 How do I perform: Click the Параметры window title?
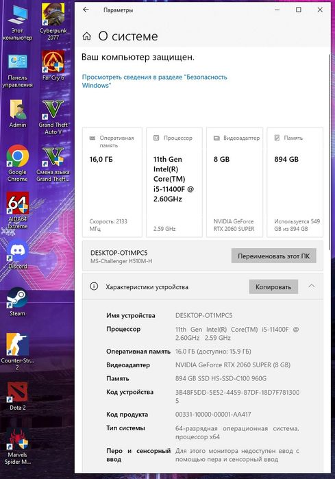(119, 10)
